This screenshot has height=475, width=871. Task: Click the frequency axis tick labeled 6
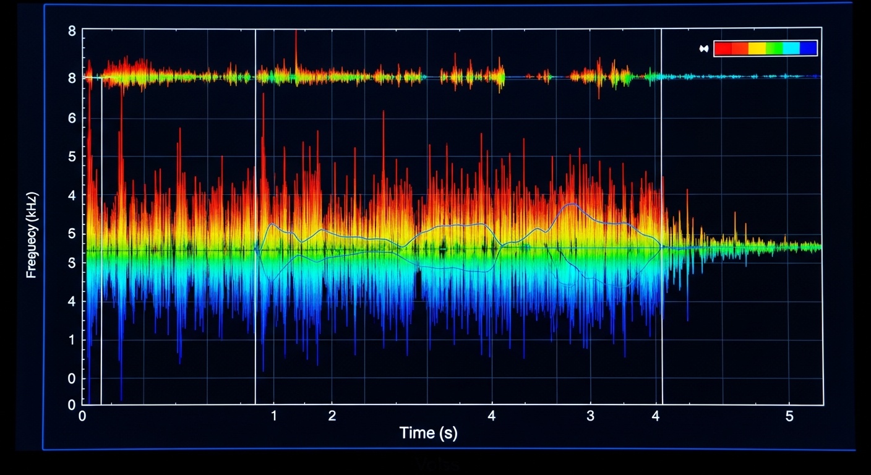point(72,118)
